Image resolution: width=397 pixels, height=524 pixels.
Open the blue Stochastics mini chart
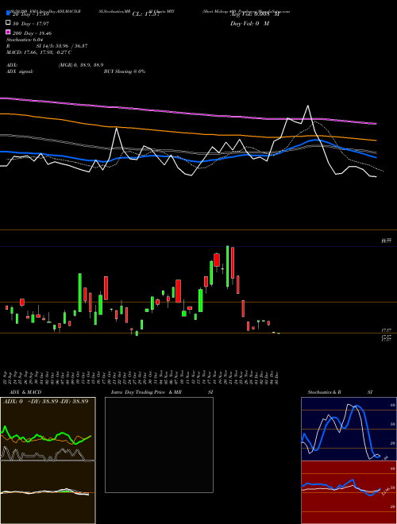[x=349, y=429]
